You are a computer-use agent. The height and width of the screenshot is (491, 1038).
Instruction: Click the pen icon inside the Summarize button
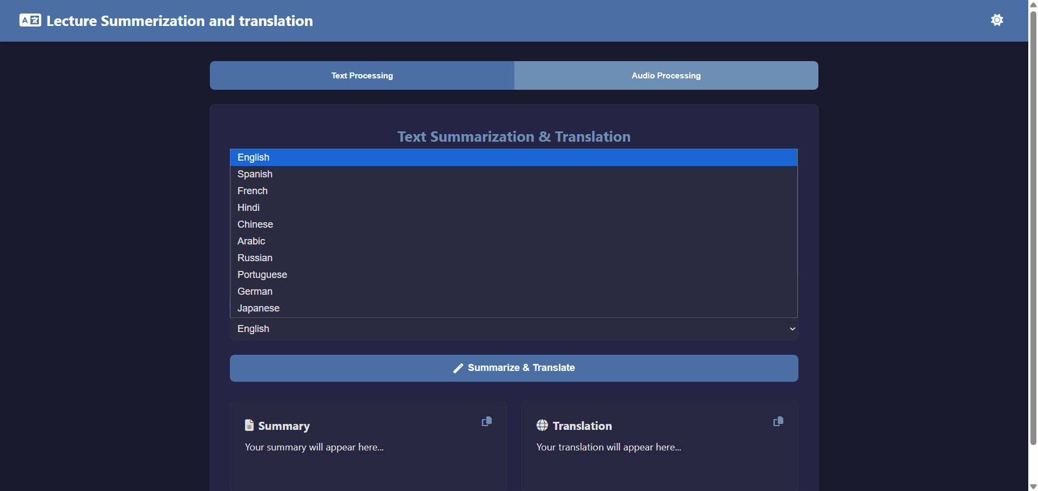point(458,368)
